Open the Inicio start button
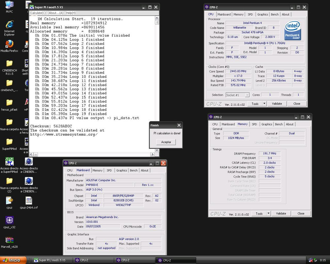Image resolution: width=330 pixels, height=264 pixels. click(x=13, y=260)
